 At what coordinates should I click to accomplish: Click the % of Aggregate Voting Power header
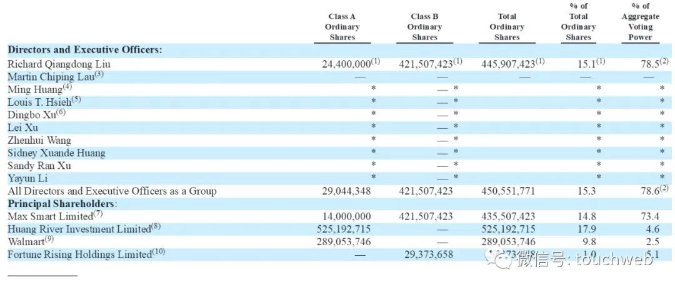coord(640,21)
